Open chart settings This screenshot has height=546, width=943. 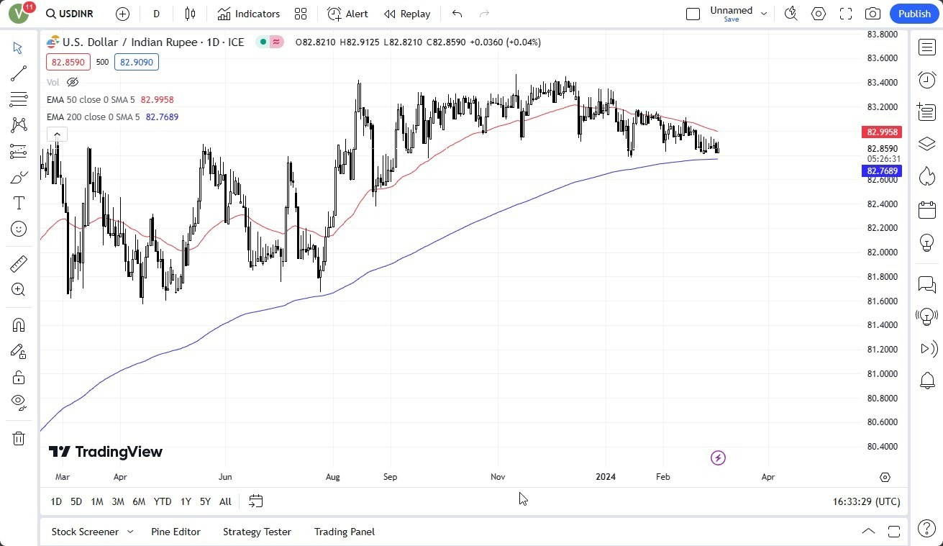819,14
